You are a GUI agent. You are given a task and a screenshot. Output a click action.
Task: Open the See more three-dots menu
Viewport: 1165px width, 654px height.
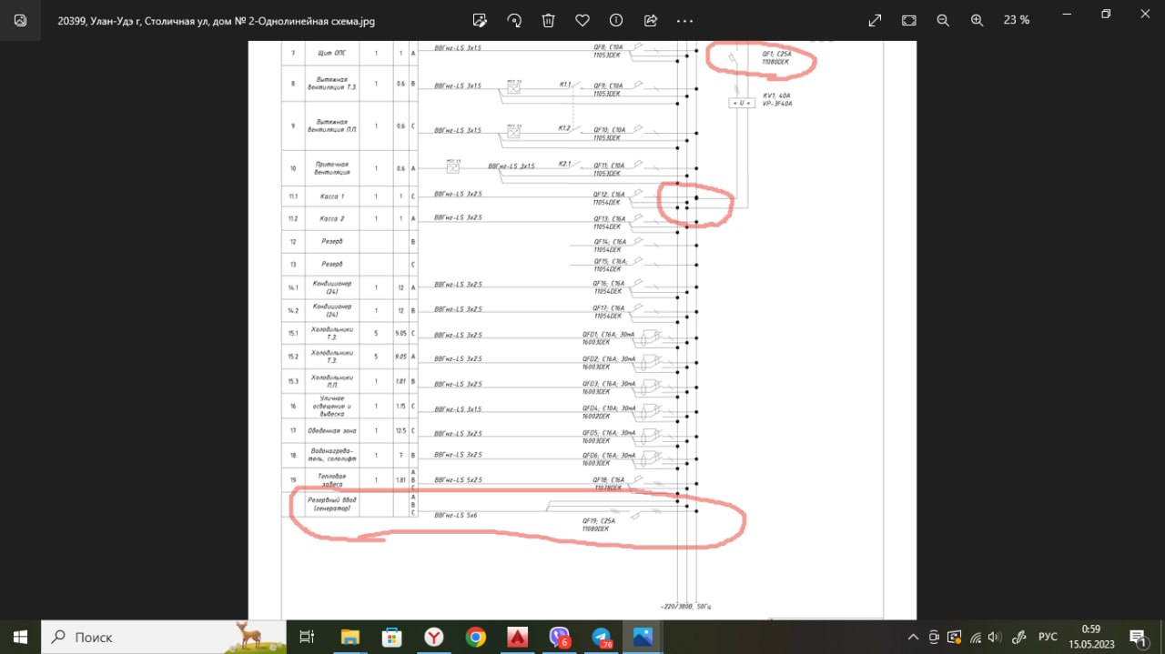(684, 20)
